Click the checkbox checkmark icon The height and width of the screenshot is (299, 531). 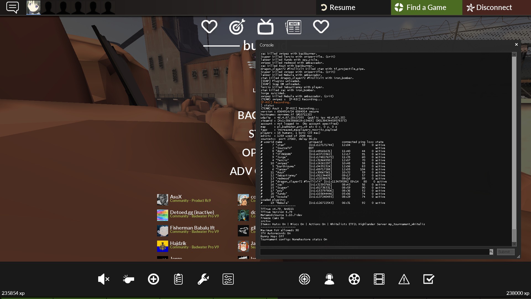point(429,279)
